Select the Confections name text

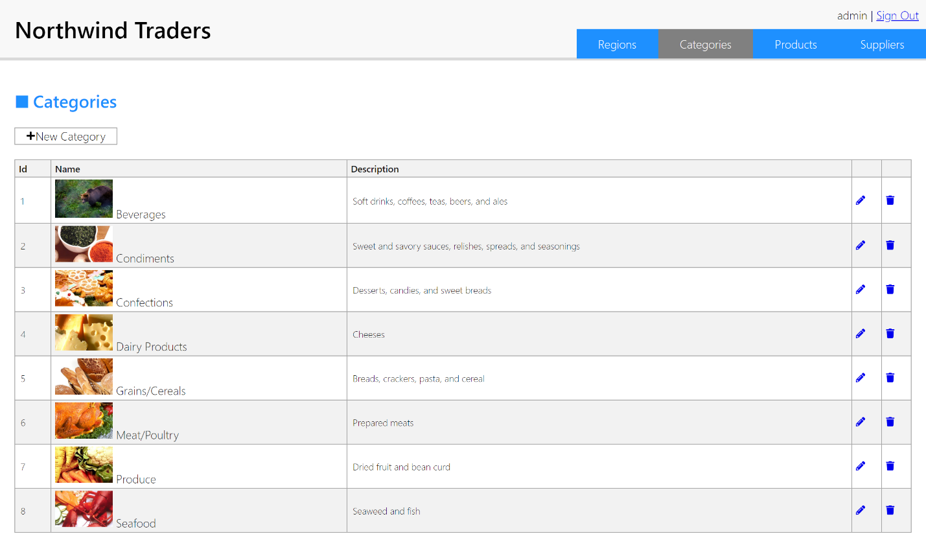click(145, 303)
